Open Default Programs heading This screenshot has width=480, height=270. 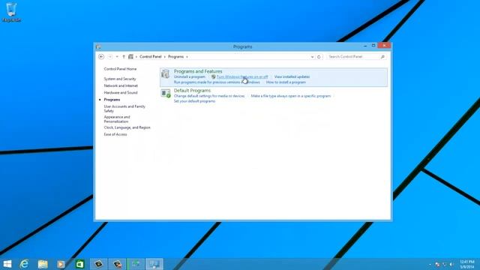(192, 91)
